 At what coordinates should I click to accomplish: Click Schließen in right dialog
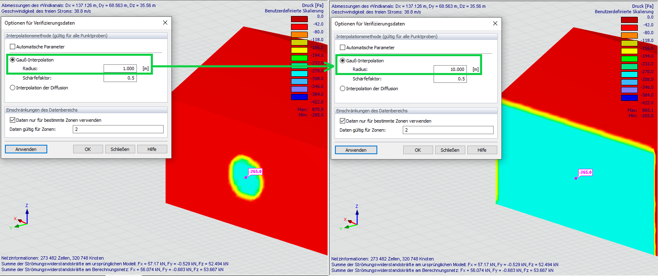click(x=450, y=150)
